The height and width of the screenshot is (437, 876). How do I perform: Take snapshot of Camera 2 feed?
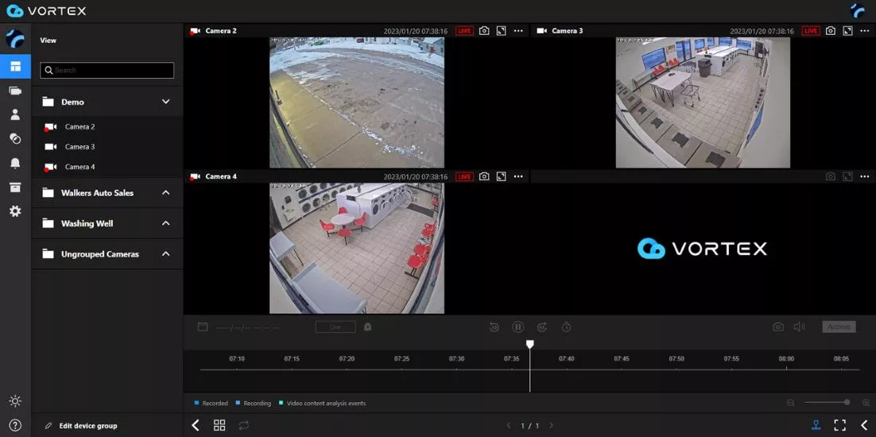[484, 31]
